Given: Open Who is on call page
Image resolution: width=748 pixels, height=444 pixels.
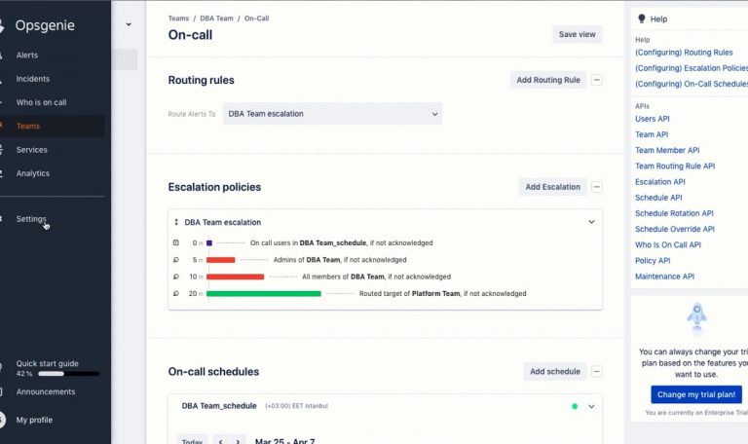Looking at the screenshot, I should (x=41, y=102).
